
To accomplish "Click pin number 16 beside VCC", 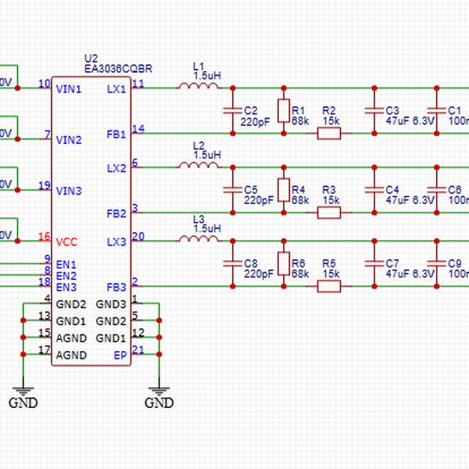I will pyautogui.click(x=45, y=236).
